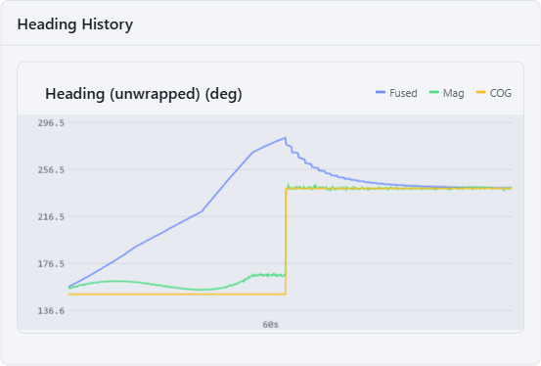Click the 176.5 y-axis tick label

coord(51,264)
